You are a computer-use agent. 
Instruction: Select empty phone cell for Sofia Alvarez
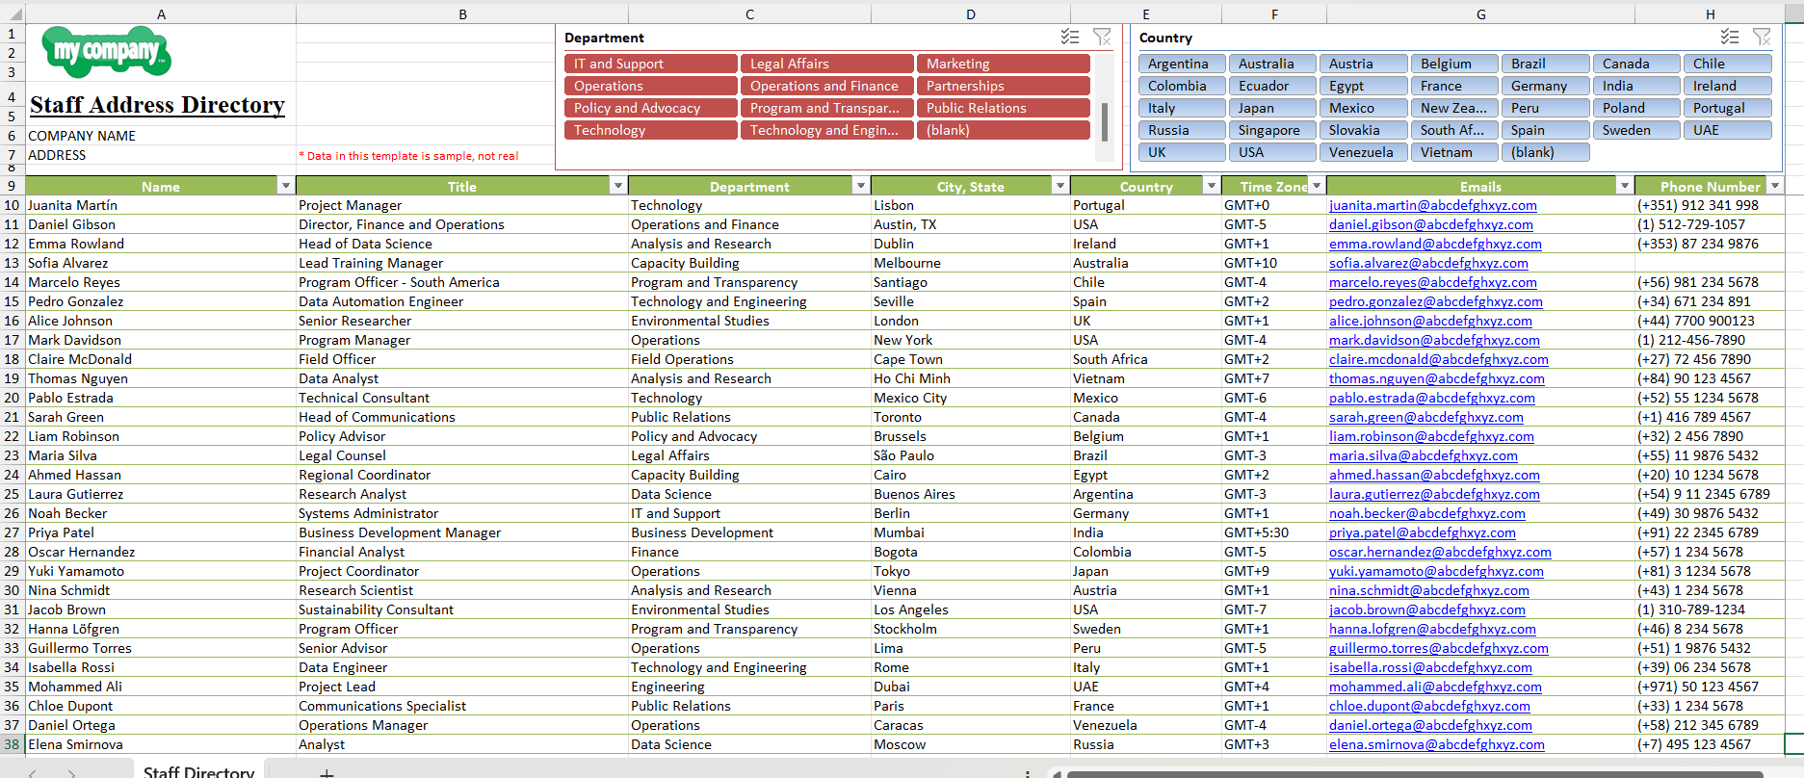[1710, 263]
